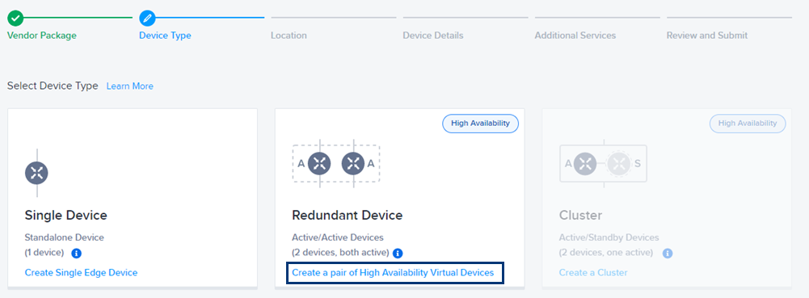809x298 pixels.
Task: Click the left active router icon in Redundant Device
Action: (x=319, y=164)
